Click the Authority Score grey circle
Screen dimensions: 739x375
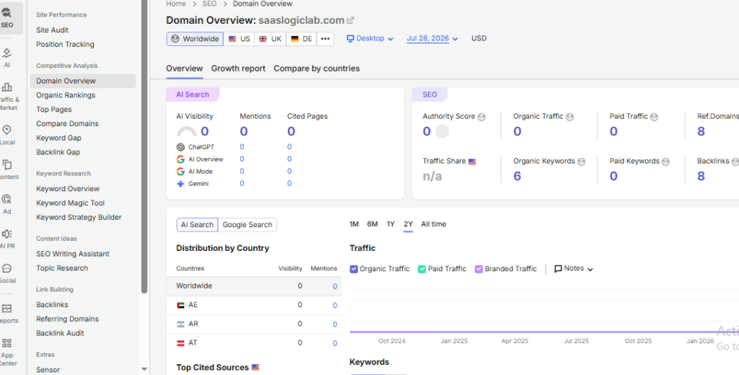tap(442, 131)
